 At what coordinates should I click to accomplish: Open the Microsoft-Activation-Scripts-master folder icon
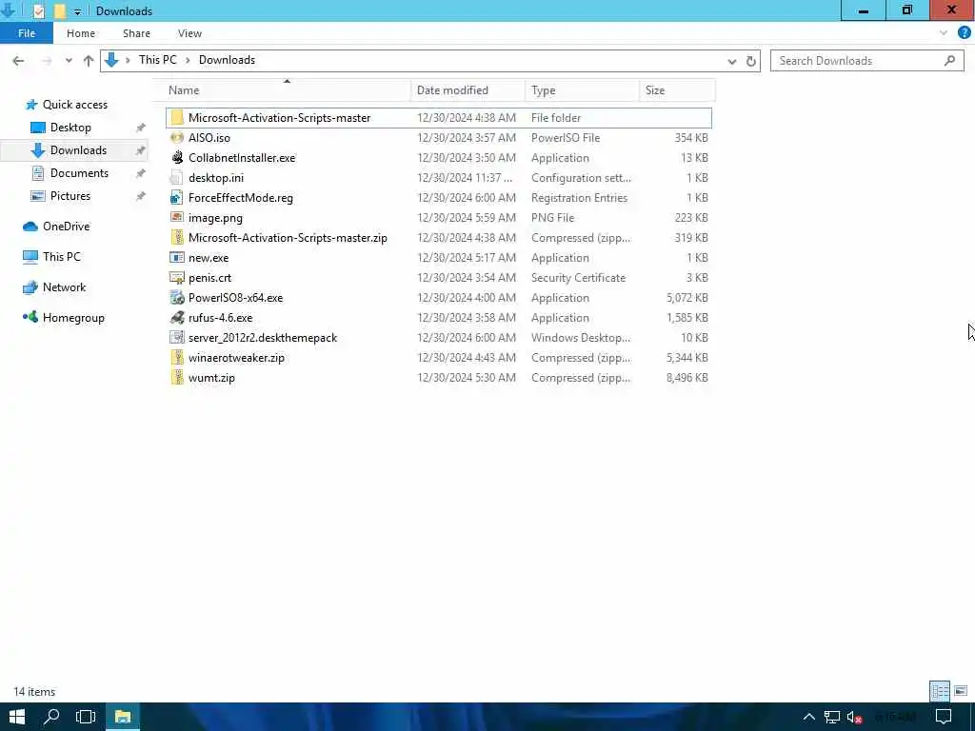177,117
